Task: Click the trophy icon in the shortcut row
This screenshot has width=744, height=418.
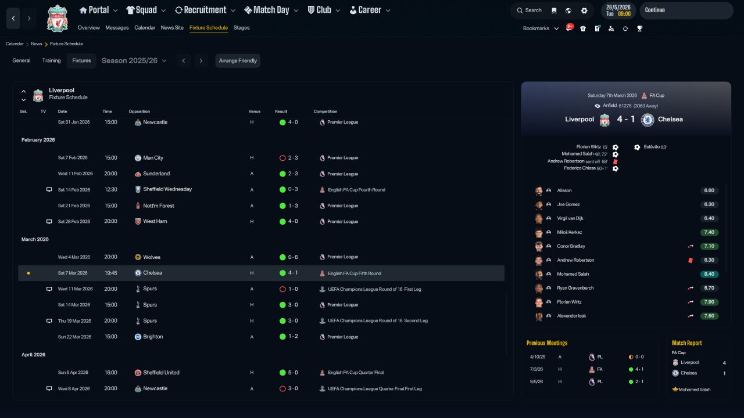Action: pyautogui.click(x=639, y=28)
